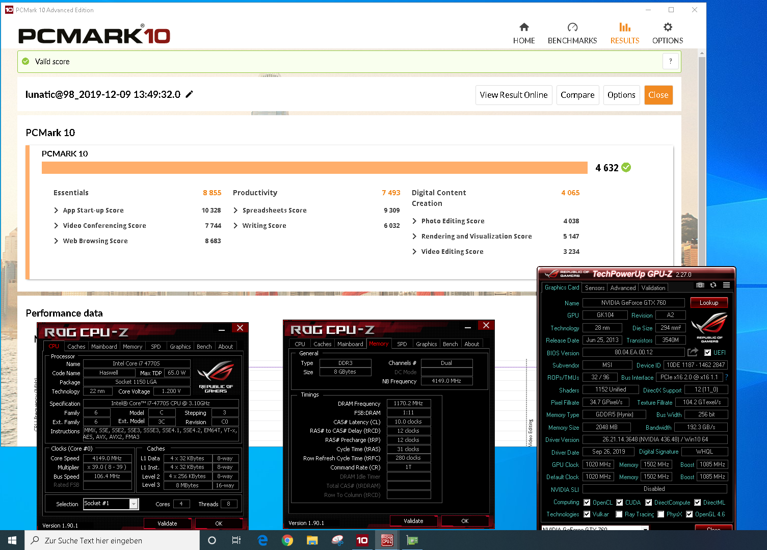Open File Explorer from taskbar
Image resolution: width=767 pixels, height=550 pixels.
[x=312, y=540]
